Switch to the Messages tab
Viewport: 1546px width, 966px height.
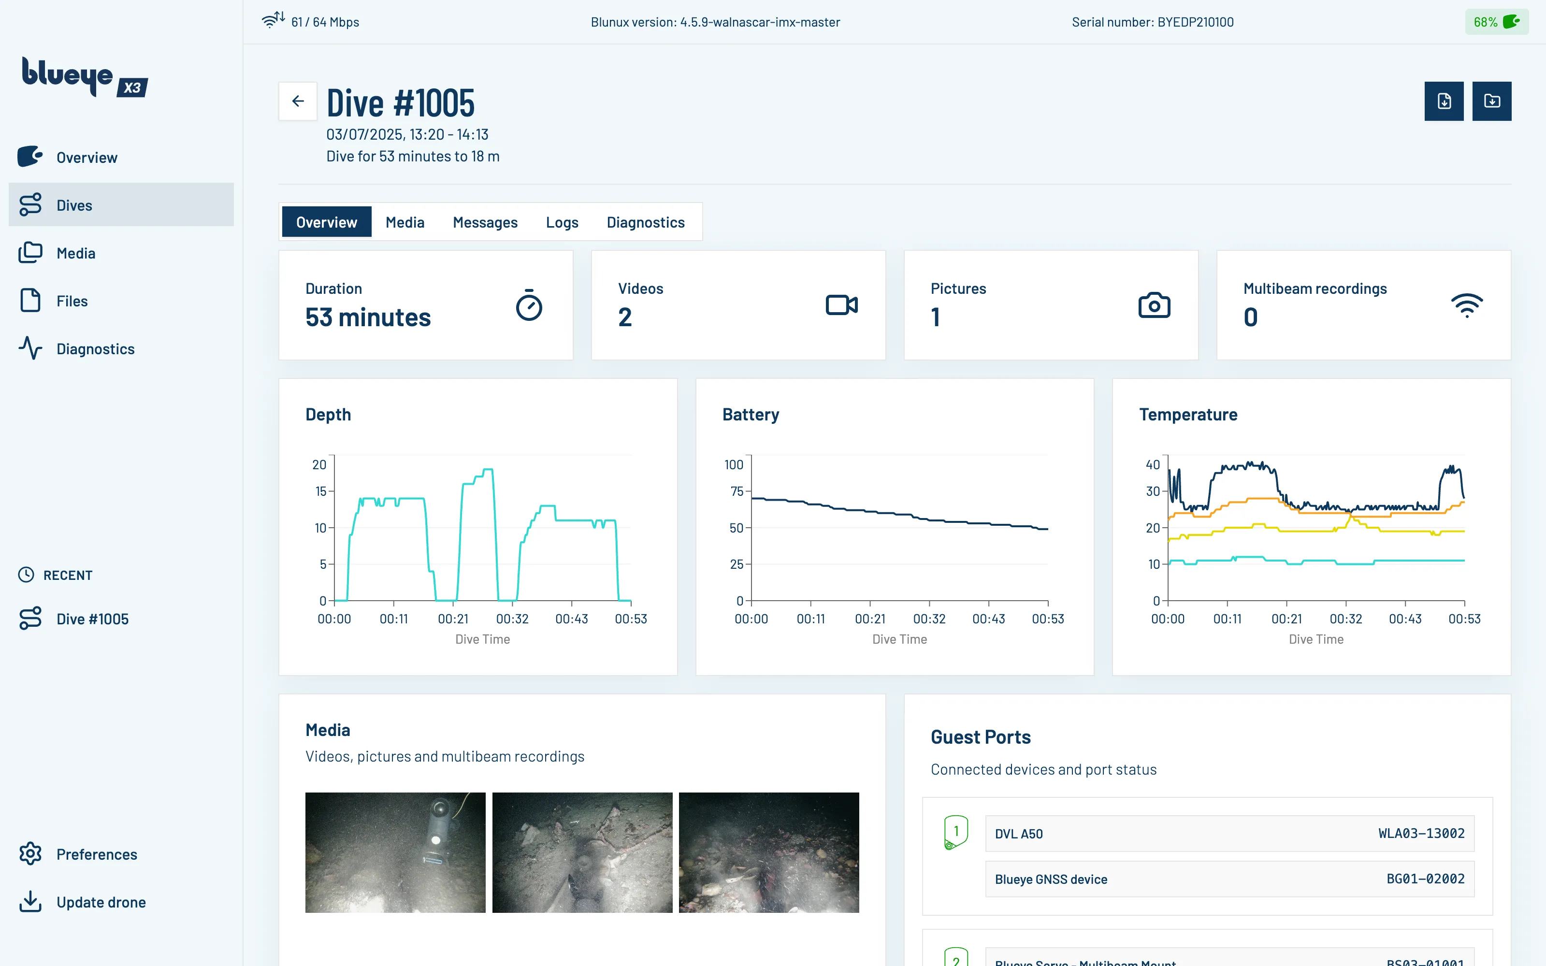click(485, 222)
